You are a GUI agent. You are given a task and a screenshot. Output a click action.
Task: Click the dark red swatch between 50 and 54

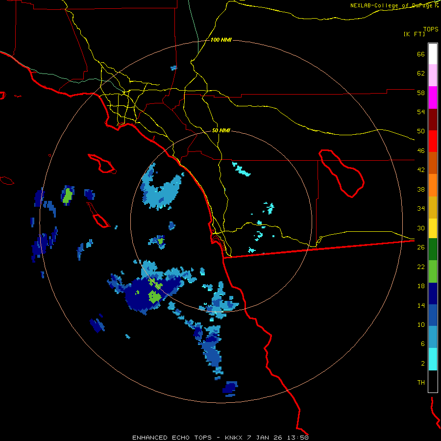coord(433,120)
